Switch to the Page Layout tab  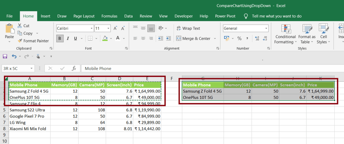click(84, 16)
